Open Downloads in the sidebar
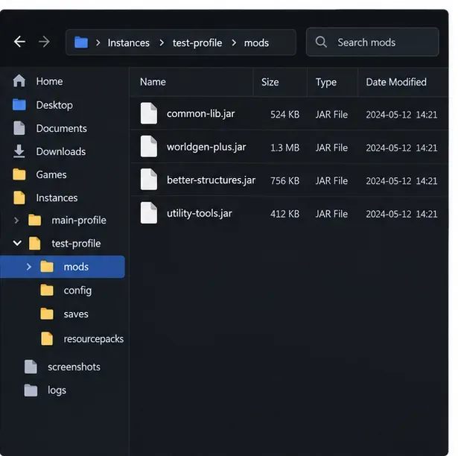The image size is (458, 456). pyautogui.click(x=61, y=151)
